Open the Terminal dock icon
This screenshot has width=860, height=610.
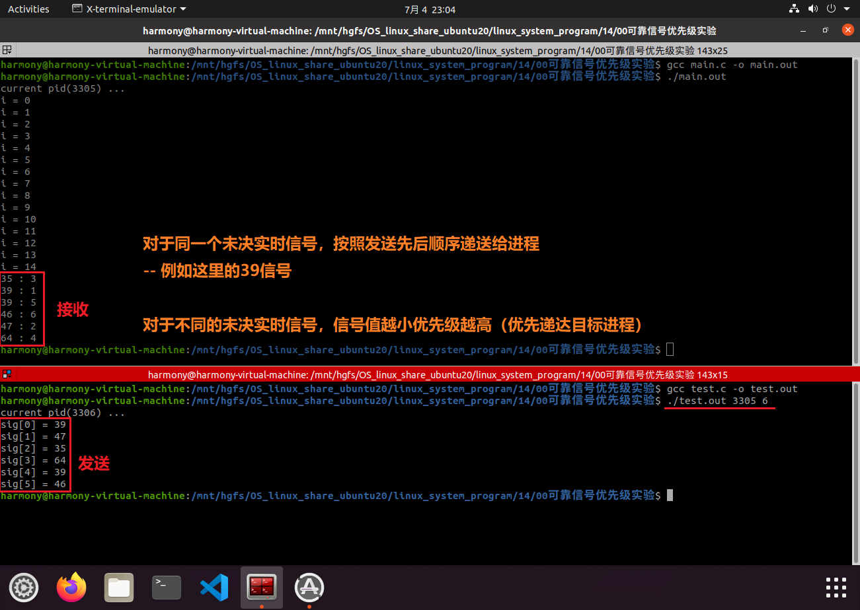[x=167, y=588]
